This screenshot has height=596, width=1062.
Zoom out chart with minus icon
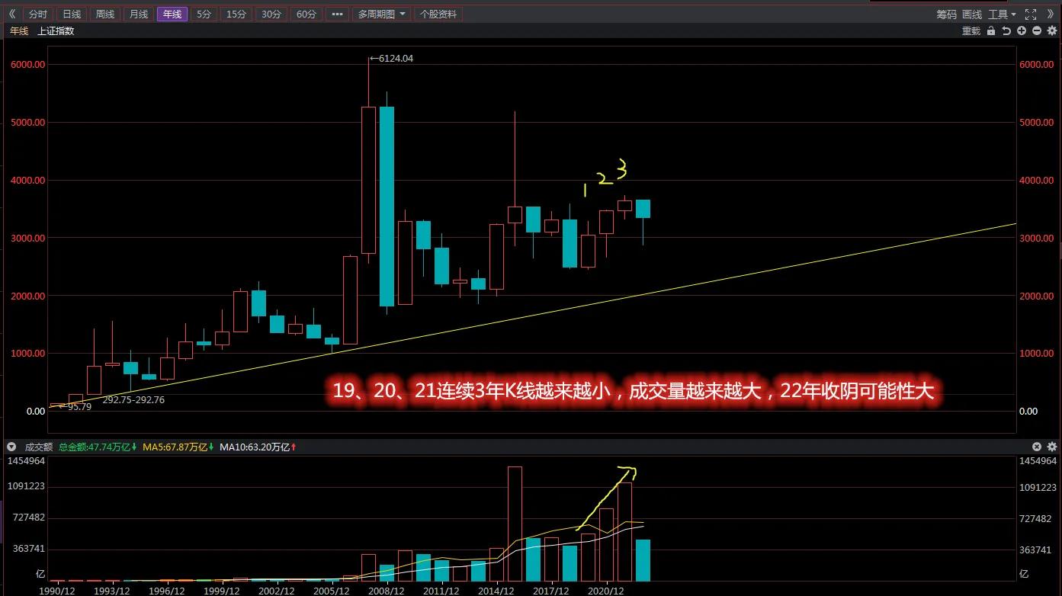1037,31
